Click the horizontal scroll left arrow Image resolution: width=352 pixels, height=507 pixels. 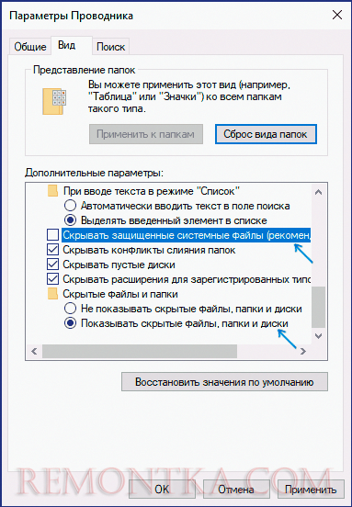point(34,351)
